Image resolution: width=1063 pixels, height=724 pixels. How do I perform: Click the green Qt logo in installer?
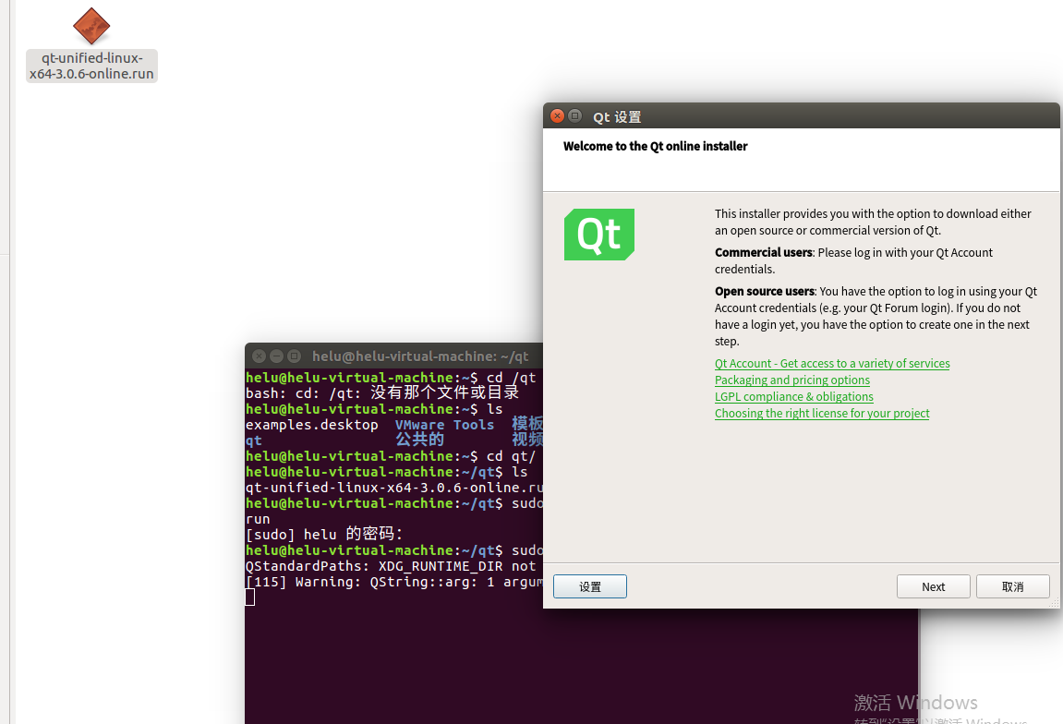click(599, 235)
